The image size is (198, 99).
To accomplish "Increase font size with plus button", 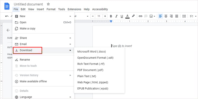I will (x=105, y=16).
